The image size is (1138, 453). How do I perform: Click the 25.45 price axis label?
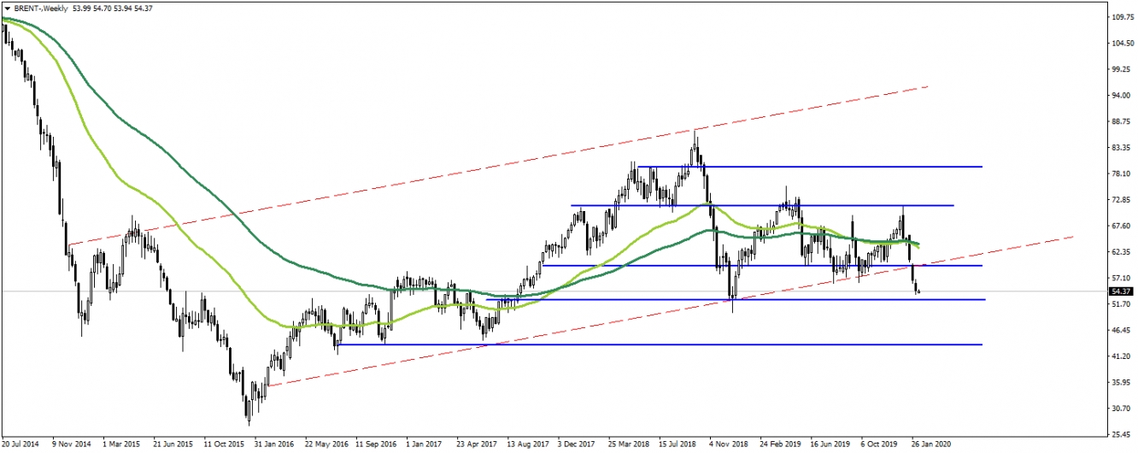pyautogui.click(x=1122, y=434)
